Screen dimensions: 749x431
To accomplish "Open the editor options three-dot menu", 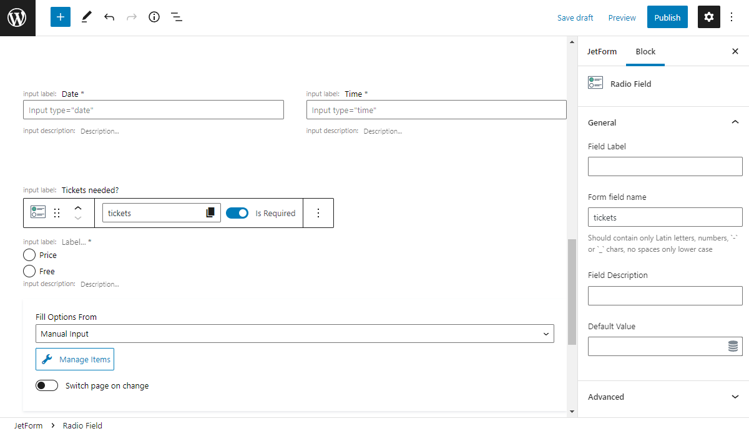I will pos(731,17).
